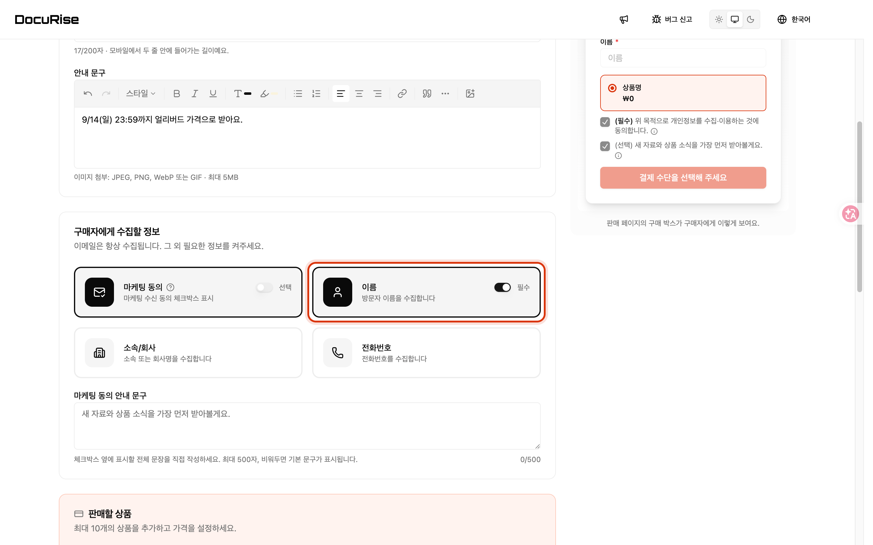
Task: Click the 버그 신고 bug report button
Action: tap(672, 19)
